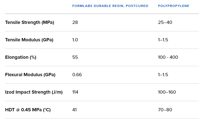The height and width of the screenshot is (123, 205).
Task: Click the polypropylene tensile strength value 25–40
Action: point(165,22)
